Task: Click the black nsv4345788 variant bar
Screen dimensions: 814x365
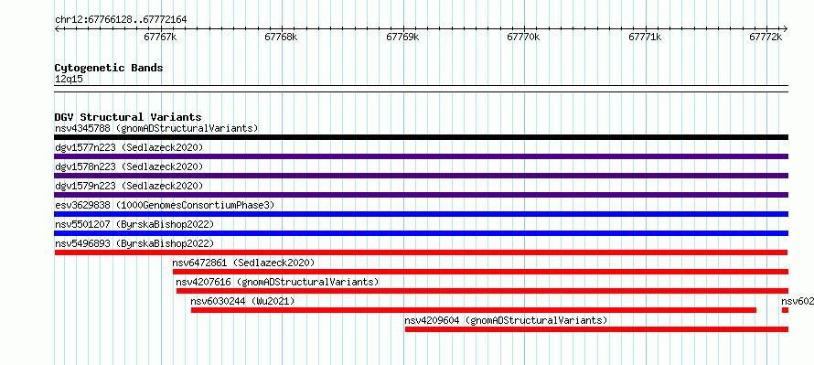Action: (x=421, y=137)
